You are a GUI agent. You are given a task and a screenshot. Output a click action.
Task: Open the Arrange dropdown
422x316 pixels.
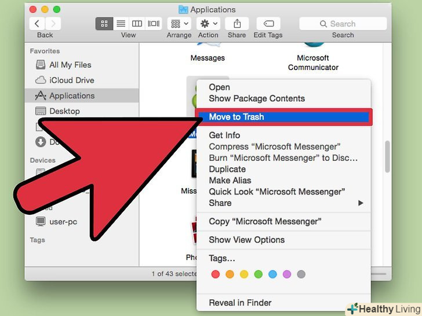[179, 24]
